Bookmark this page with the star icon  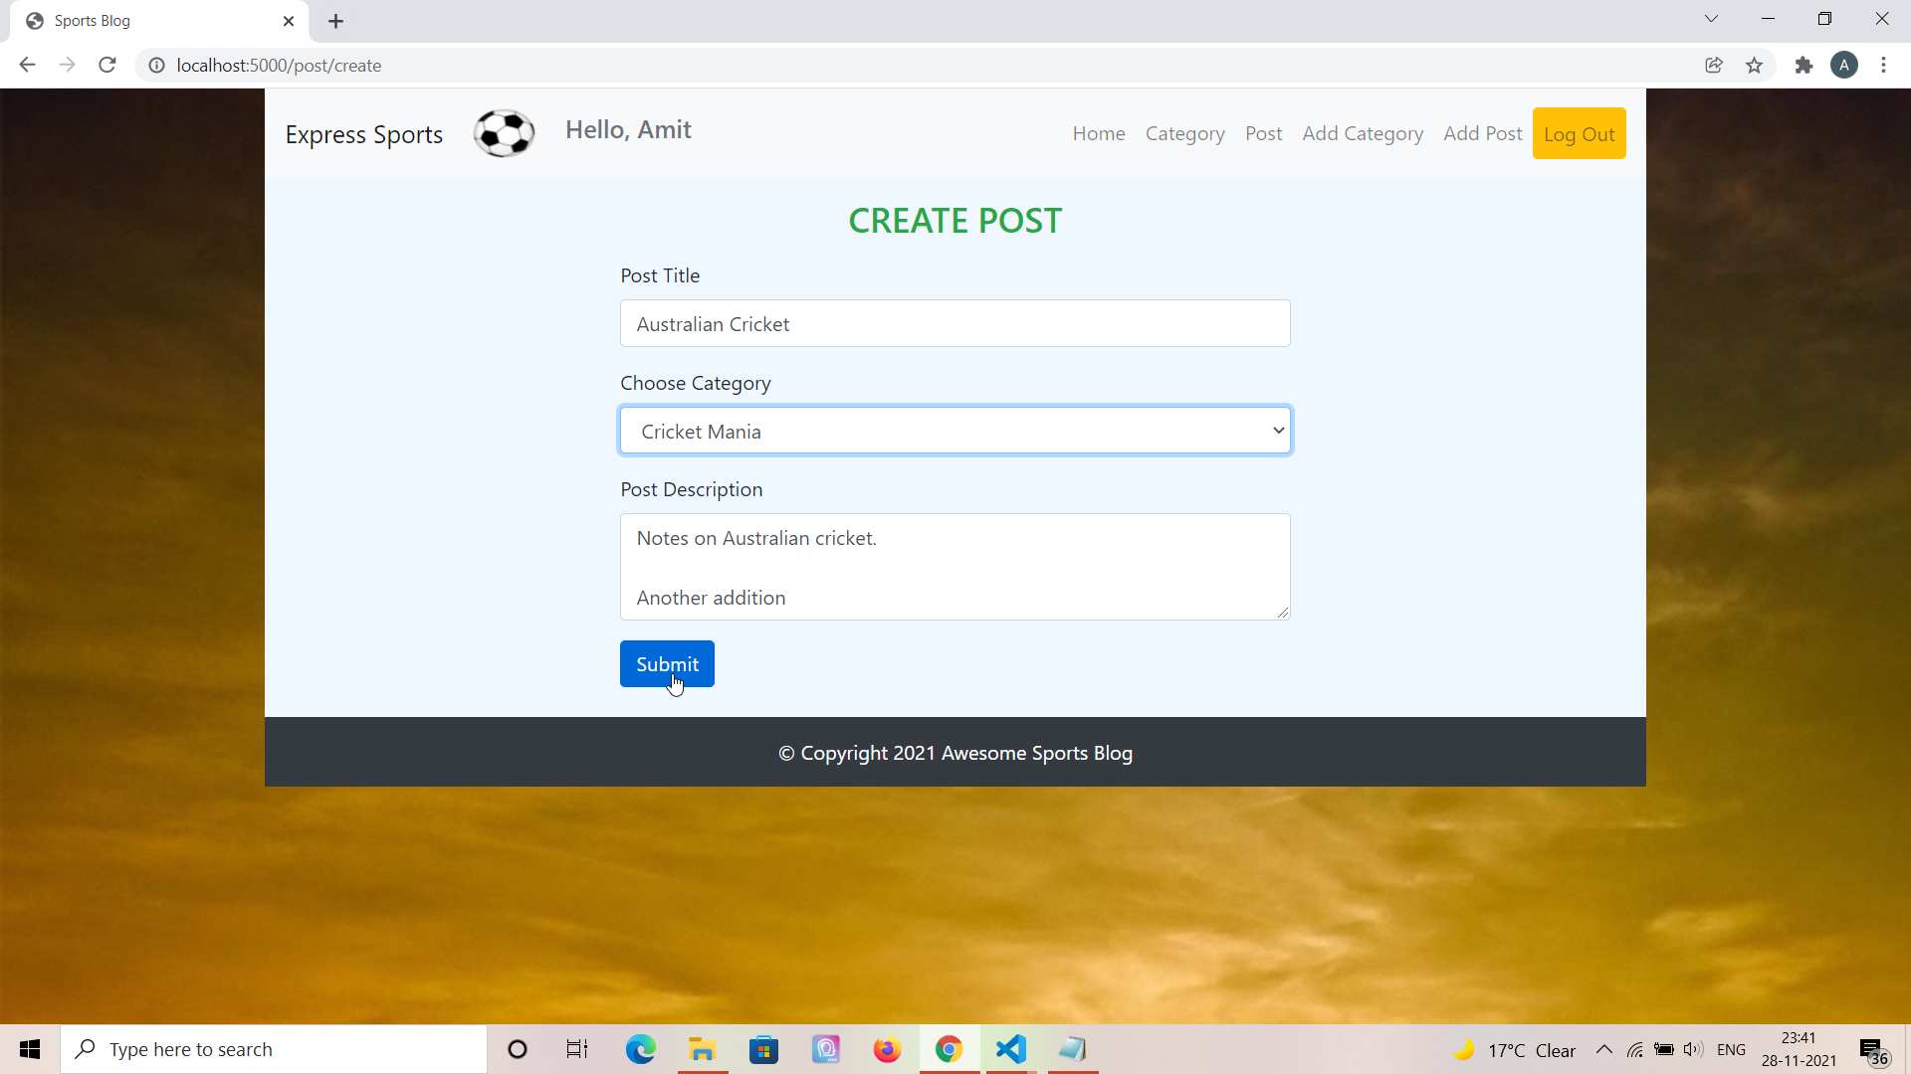(1754, 66)
